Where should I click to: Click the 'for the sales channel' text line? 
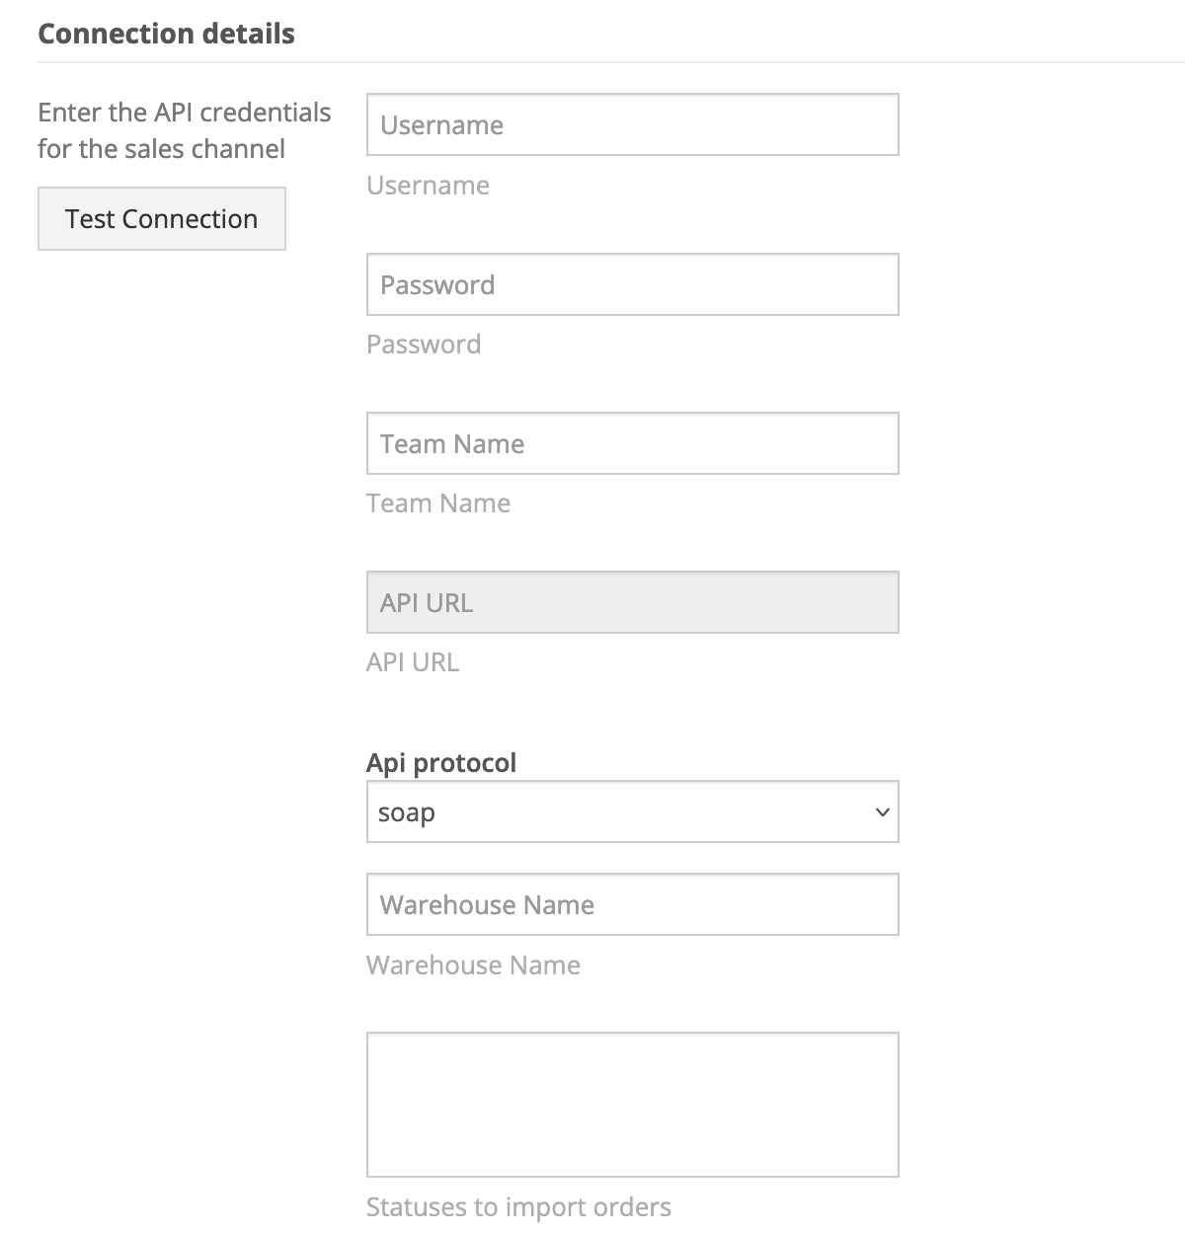coord(162,149)
